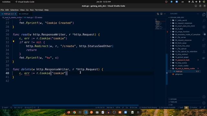Open the Manage gear icon
Screen dimensions: 207x116
(x=204, y=103)
